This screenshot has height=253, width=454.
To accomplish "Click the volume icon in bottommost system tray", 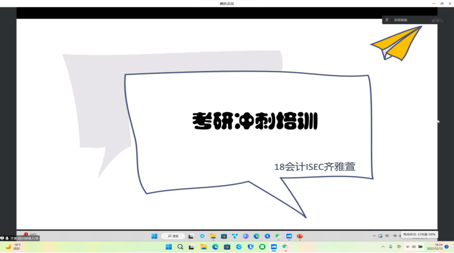I will point(414,246).
